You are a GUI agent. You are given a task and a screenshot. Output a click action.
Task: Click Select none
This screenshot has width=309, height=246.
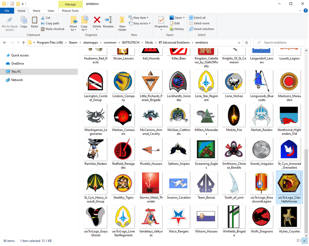(x=199, y=23)
